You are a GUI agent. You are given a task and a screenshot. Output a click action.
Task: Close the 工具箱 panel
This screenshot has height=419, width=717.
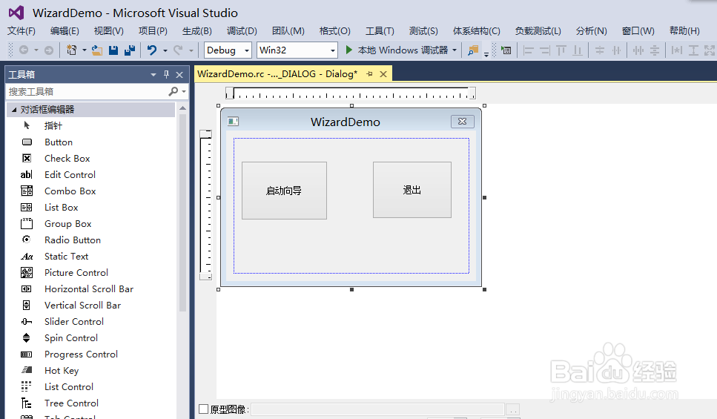tap(179, 75)
